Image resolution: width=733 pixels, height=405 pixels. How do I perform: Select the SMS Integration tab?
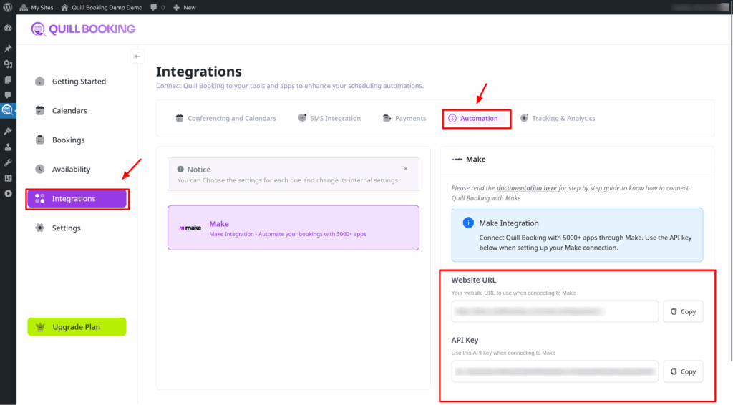330,118
